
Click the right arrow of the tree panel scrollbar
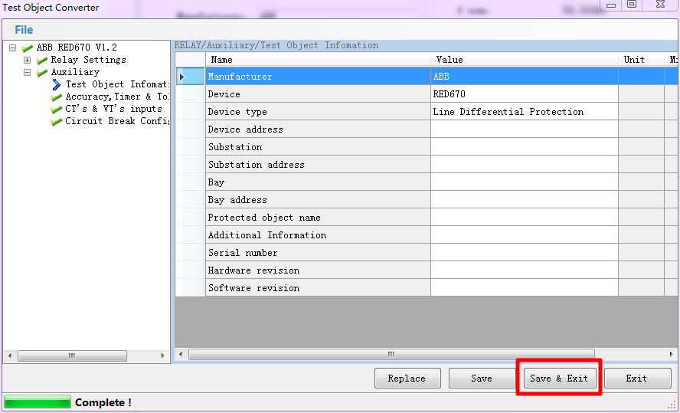click(x=162, y=356)
